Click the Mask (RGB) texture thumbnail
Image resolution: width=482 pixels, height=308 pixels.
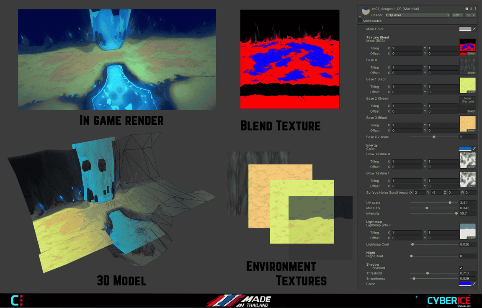tap(468, 46)
